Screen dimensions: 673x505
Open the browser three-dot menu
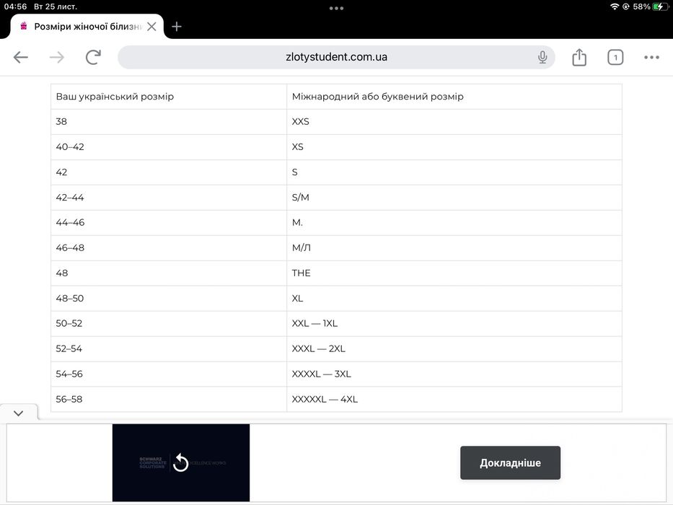[x=651, y=58]
